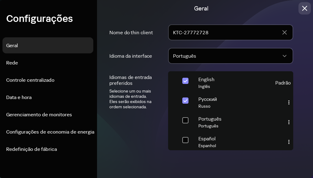Clear the thin client name field
Screen dimensions: 313x178
[285, 32]
